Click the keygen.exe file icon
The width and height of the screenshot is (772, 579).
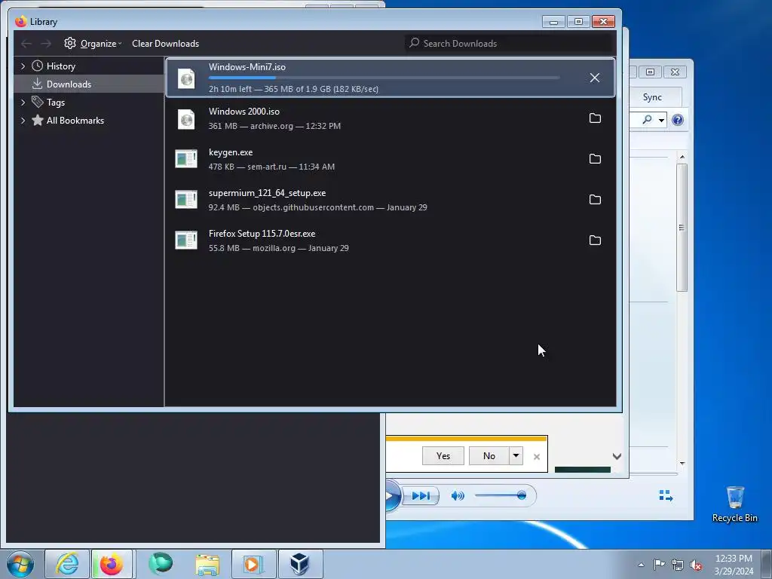pos(186,159)
